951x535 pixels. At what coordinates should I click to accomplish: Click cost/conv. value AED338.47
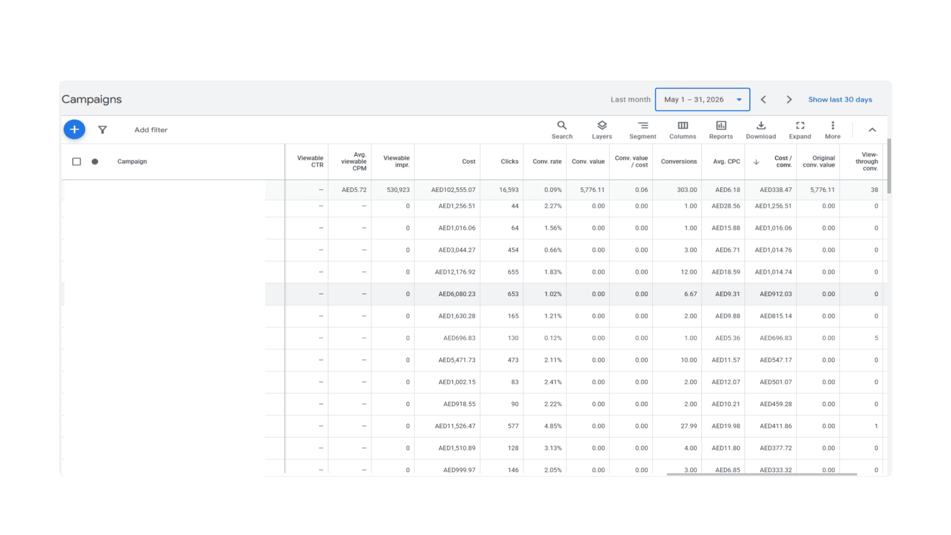tap(776, 190)
